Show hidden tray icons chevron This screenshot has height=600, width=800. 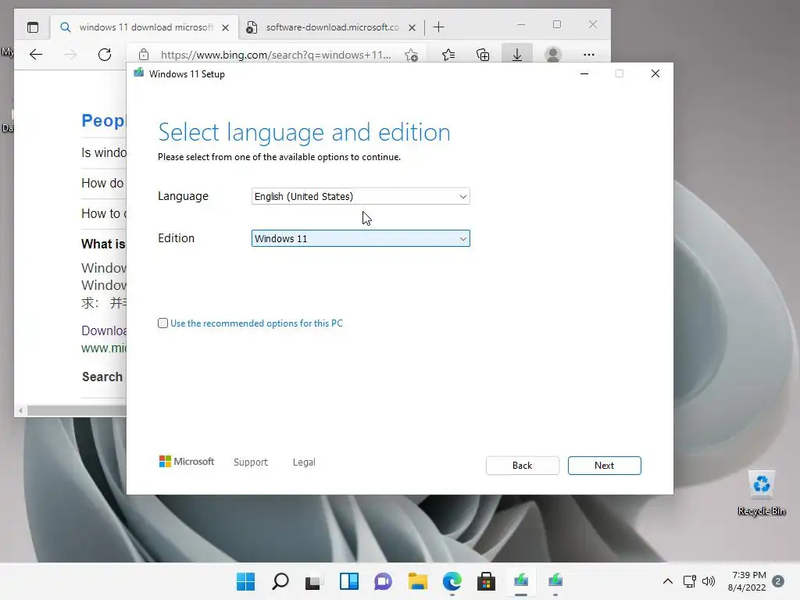click(667, 581)
